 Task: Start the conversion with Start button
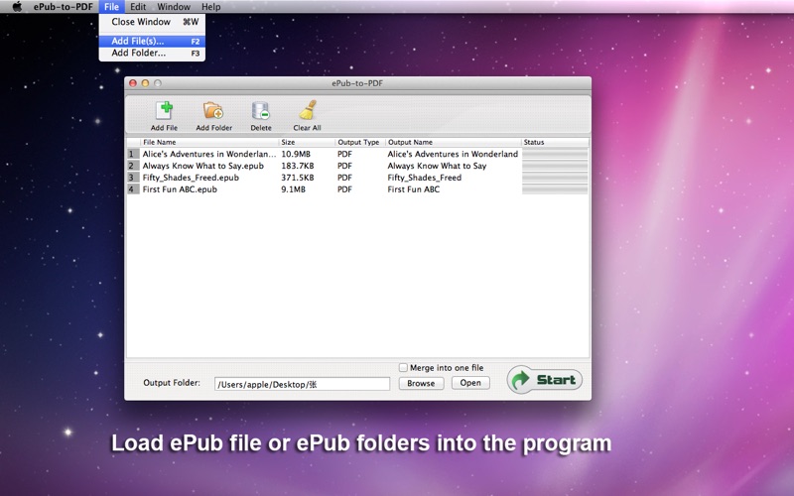(544, 380)
